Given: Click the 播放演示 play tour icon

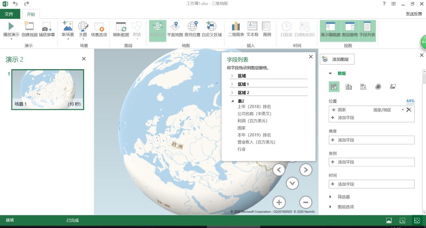Looking at the screenshot, I should 11,26.
